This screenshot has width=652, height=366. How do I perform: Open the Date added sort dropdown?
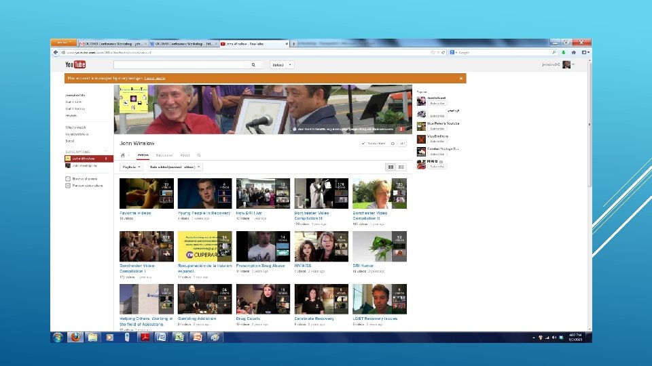point(175,167)
